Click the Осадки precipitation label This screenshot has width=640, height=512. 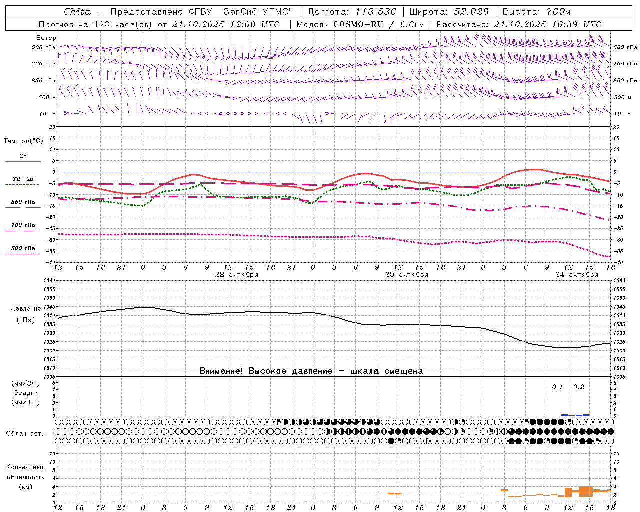26,393
